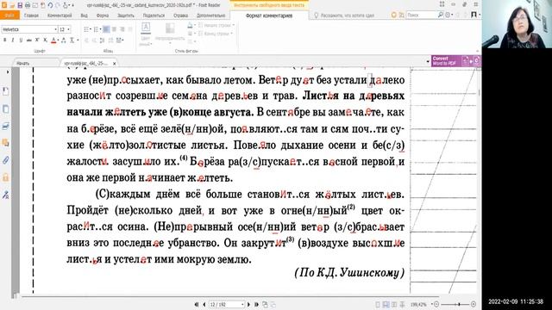
Task: Switch to the Главная ribbon tab
Action: click(x=31, y=15)
